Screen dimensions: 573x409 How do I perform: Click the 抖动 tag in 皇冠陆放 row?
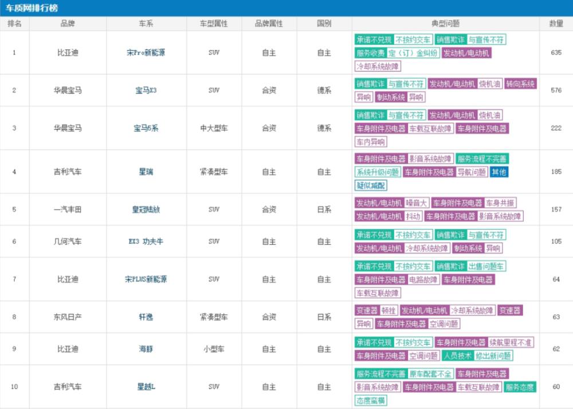tap(413, 217)
